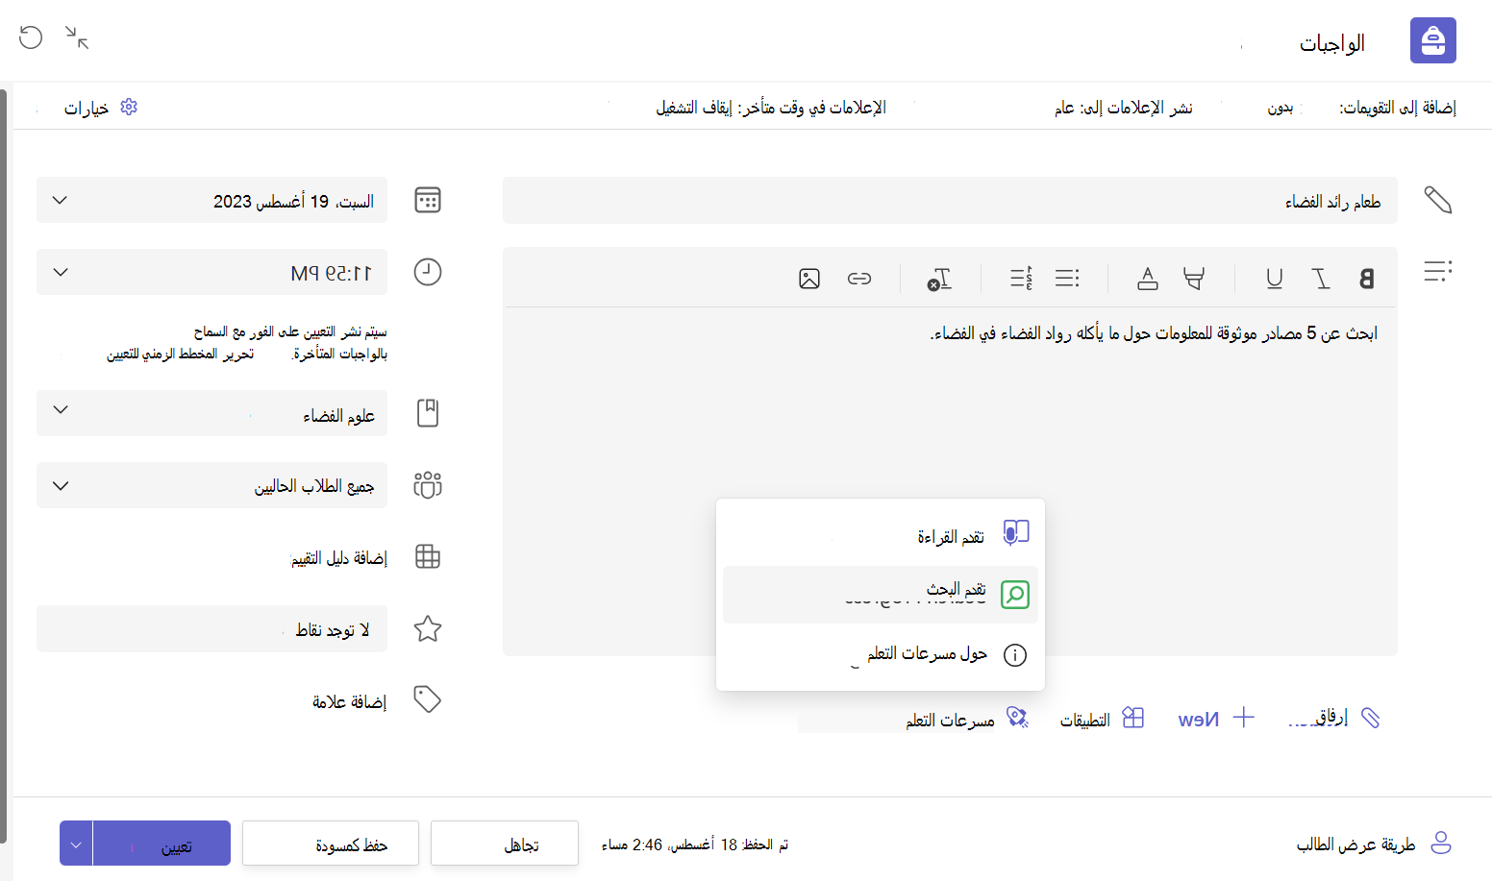Image resolution: width=1492 pixels, height=881 pixels.
Task: Click the assignment title input field
Action: coord(950,200)
